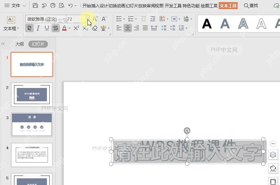
Task: Justify text alignment
Action: 145,28
